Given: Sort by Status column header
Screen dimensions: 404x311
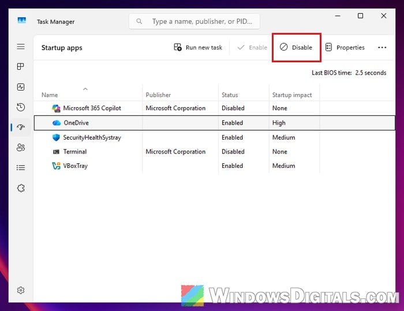Looking at the screenshot, I should (230, 95).
